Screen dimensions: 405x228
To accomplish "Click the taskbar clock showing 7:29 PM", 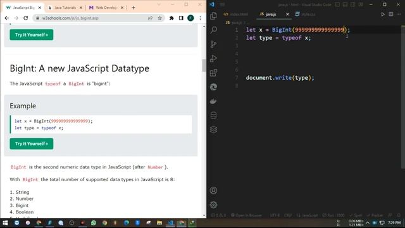I will click(394, 222).
